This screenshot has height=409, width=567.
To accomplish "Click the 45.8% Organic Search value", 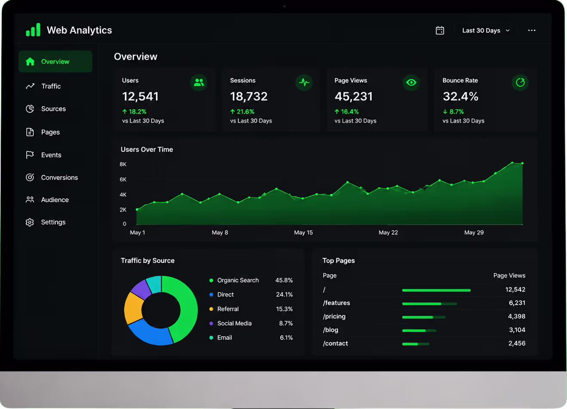I will 284,280.
